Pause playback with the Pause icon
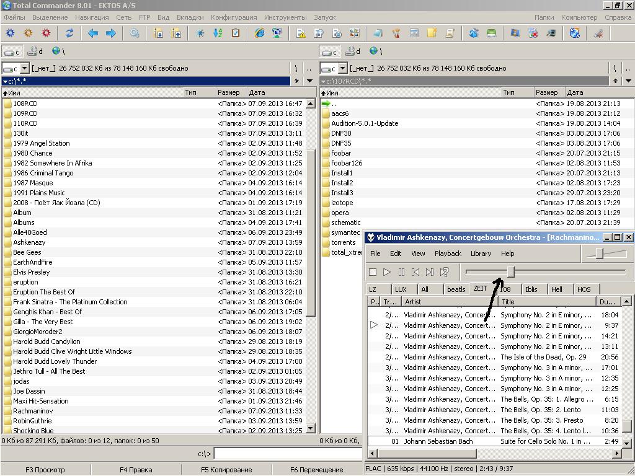The height and width of the screenshot is (476, 635). point(401,272)
